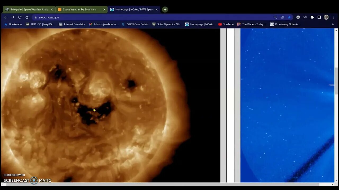Click the golden solar coronal image
Viewport: 339px width, 190px height.
[110, 105]
